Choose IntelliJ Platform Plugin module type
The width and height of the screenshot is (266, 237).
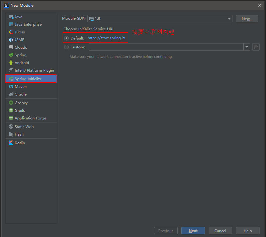click(34, 70)
